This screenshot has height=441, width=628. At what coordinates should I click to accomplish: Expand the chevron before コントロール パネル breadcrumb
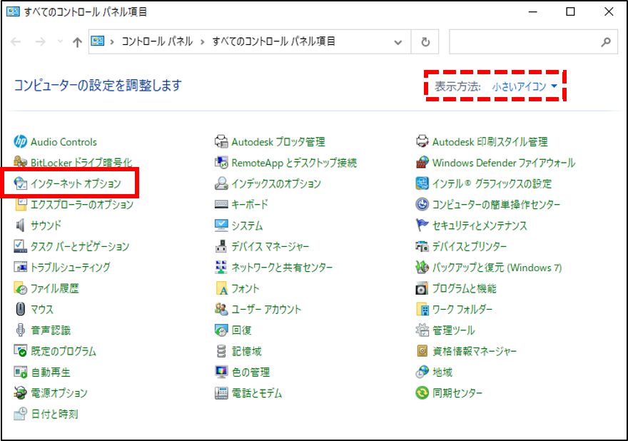click(x=112, y=41)
